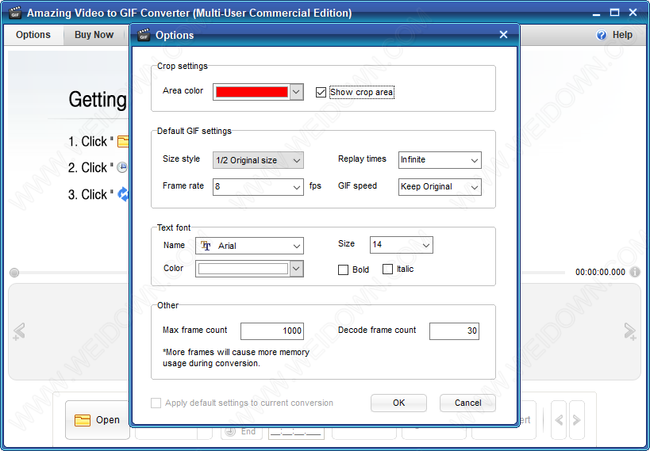Image resolution: width=650 pixels, height=451 pixels.
Task: Click the red Area color swatch
Action: [252, 92]
